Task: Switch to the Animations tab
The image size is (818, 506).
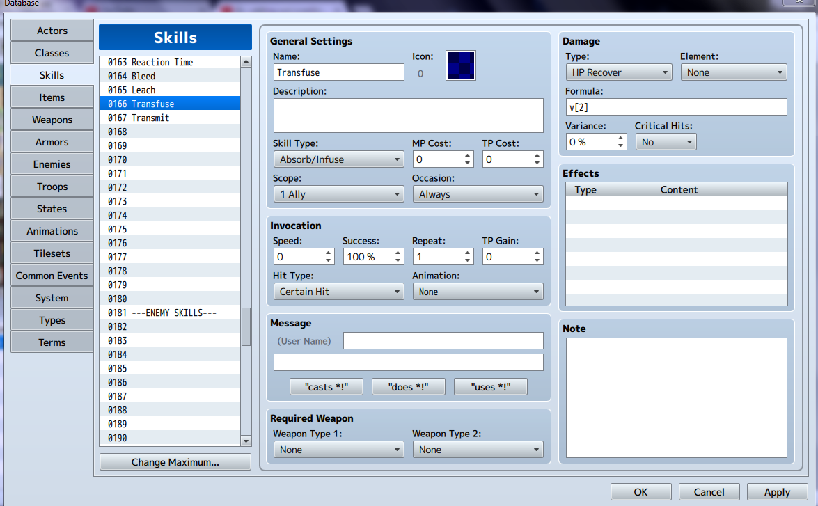Action: [52, 230]
